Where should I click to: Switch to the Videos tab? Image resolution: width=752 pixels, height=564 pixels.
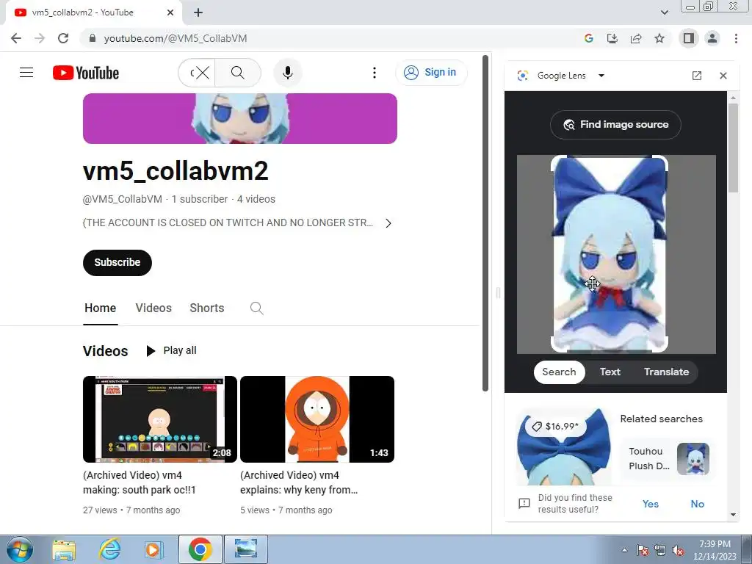(153, 308)
